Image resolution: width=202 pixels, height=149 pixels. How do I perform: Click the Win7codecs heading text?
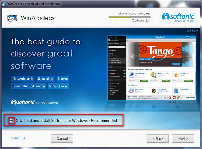tap(38, 18)
